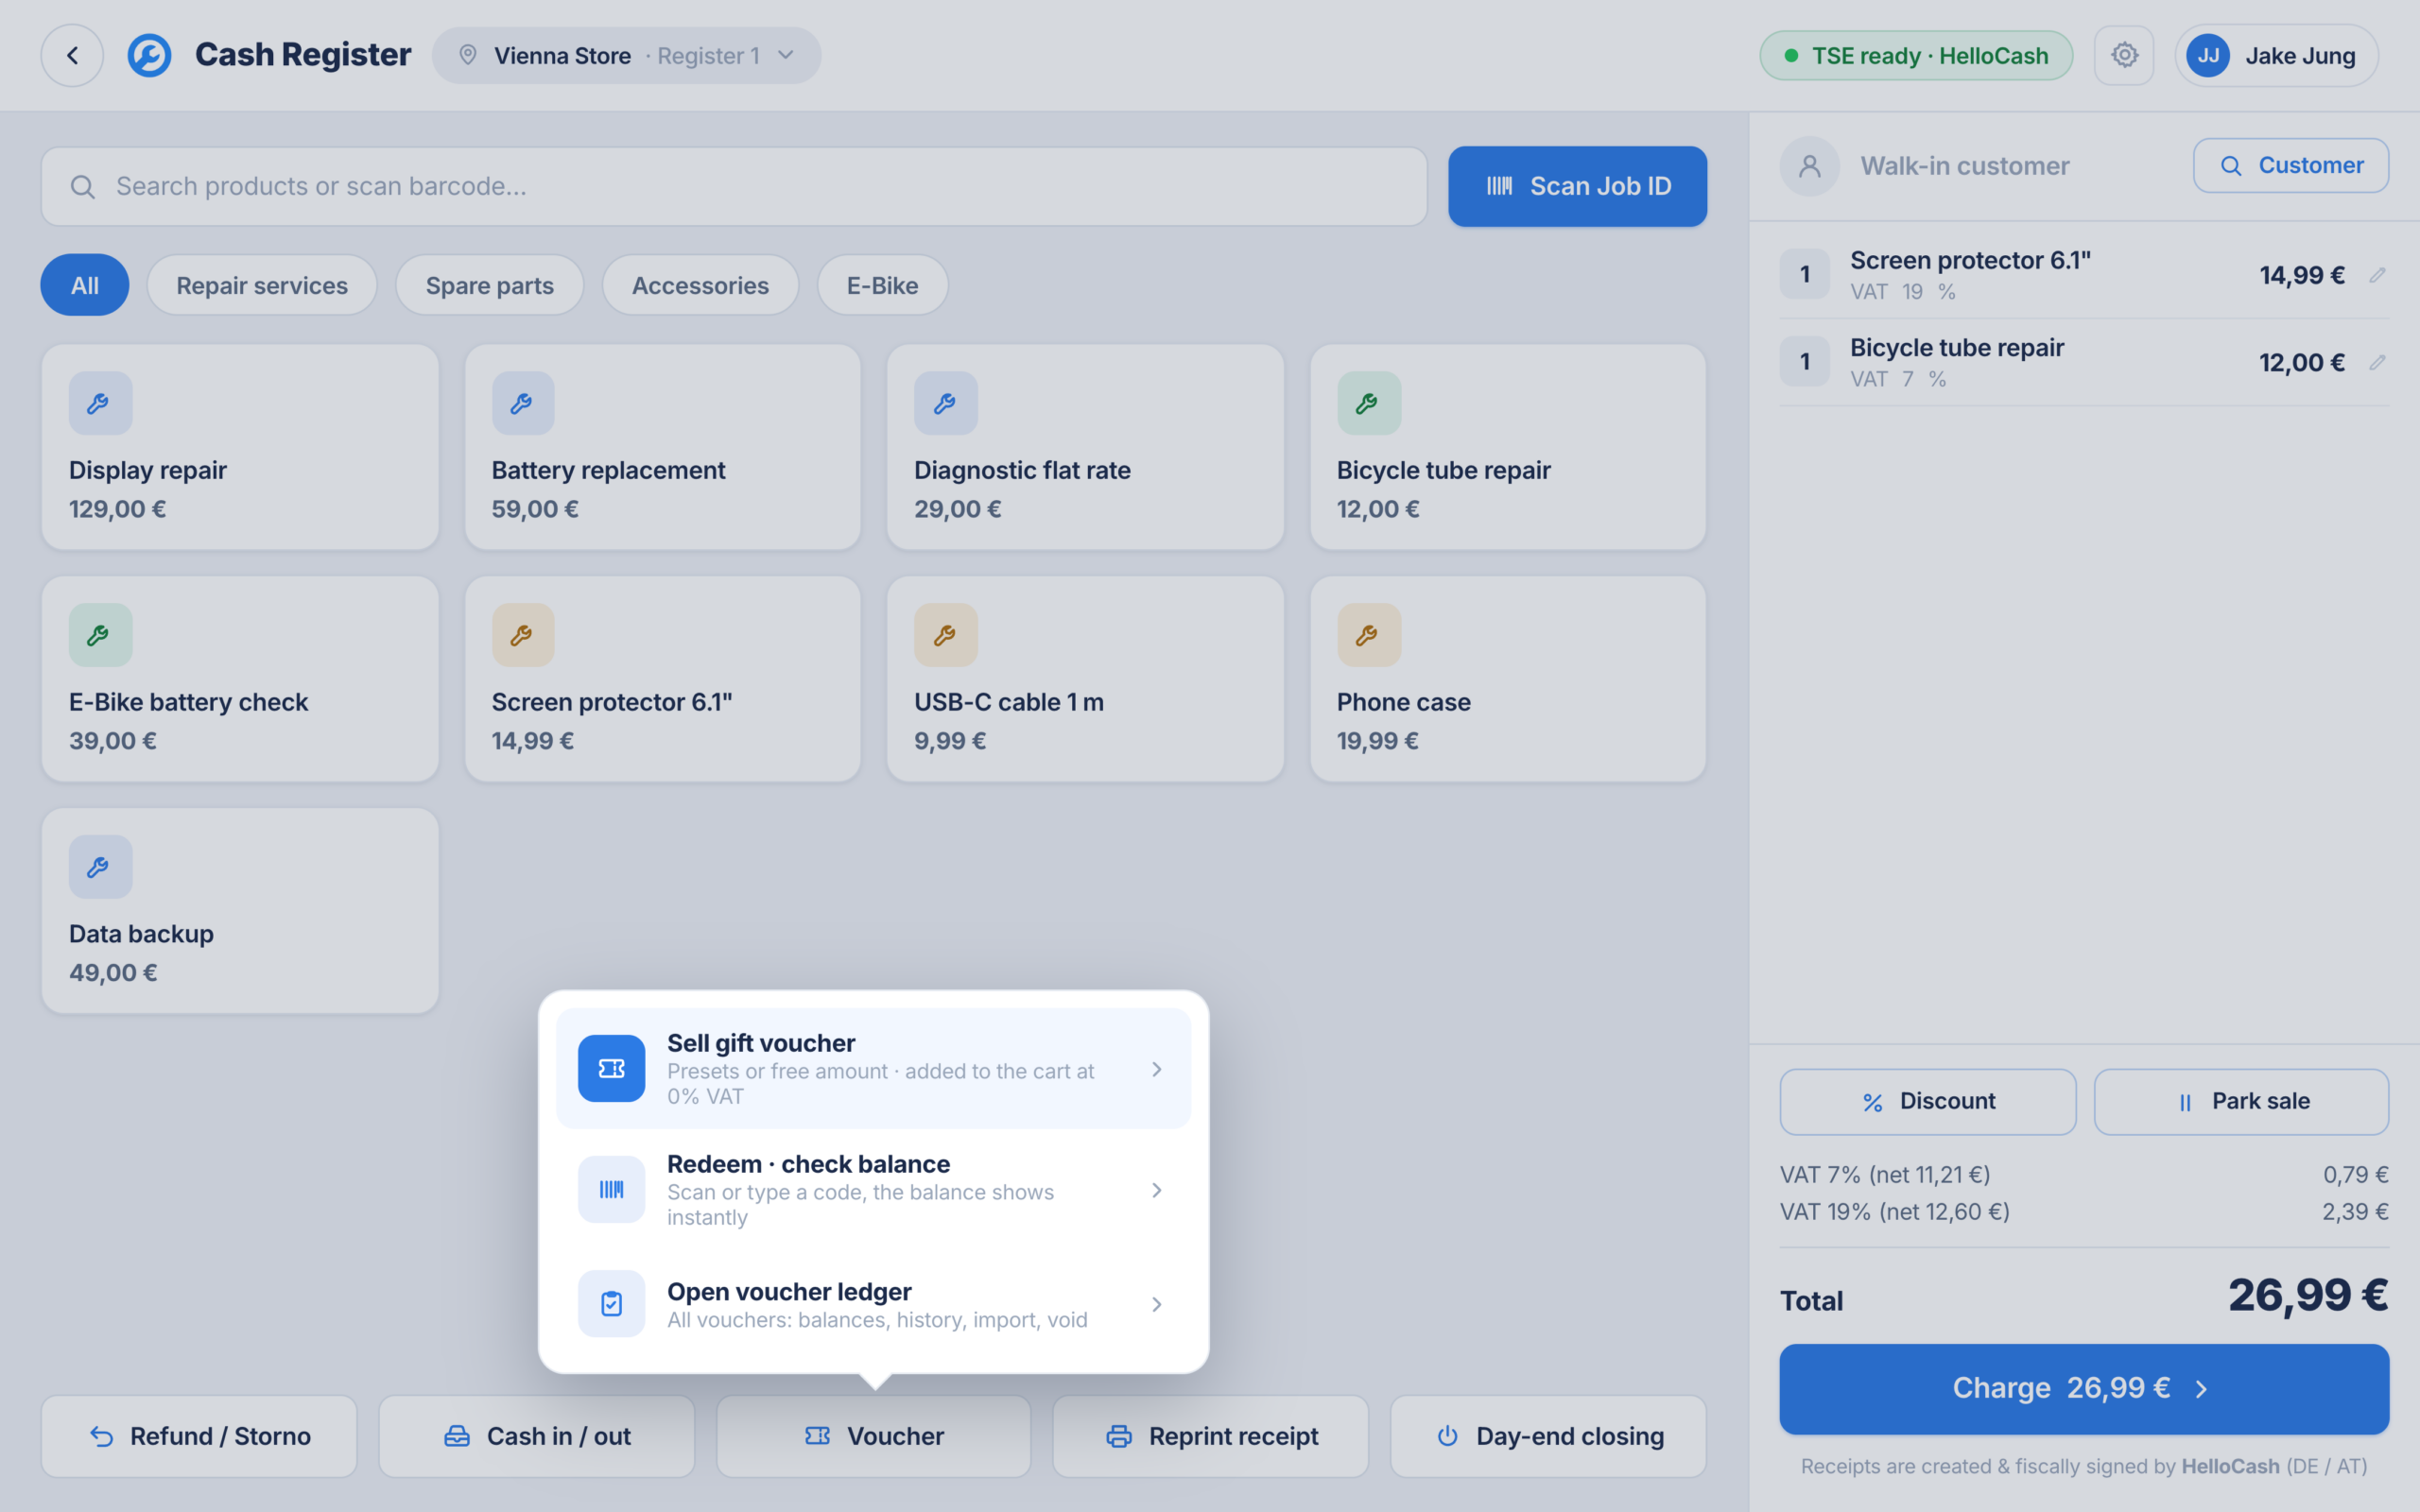Click the magnifier icon in product search
Screen dimensions: 2420x1512
(x=83, y=187)
